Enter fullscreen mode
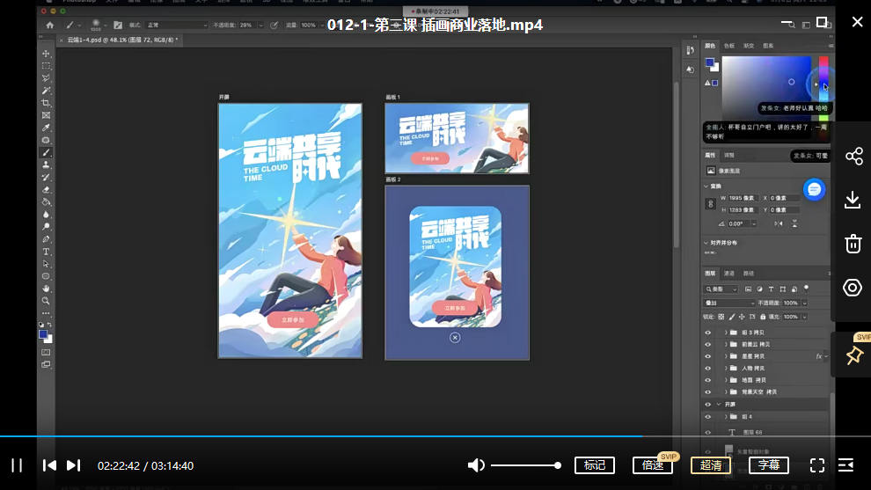The height and width of the screenshot is (490, 871). 816,465
